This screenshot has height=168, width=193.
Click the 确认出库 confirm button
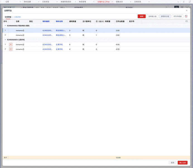point(183,163)
